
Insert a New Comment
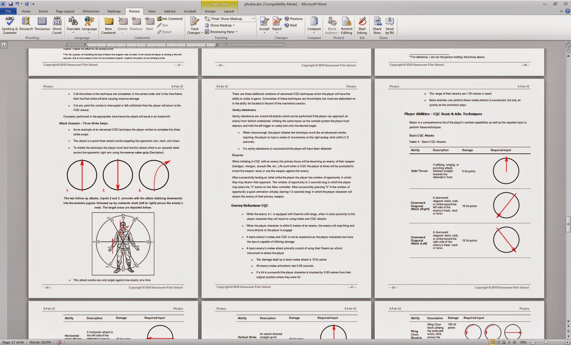coord(108,26)
